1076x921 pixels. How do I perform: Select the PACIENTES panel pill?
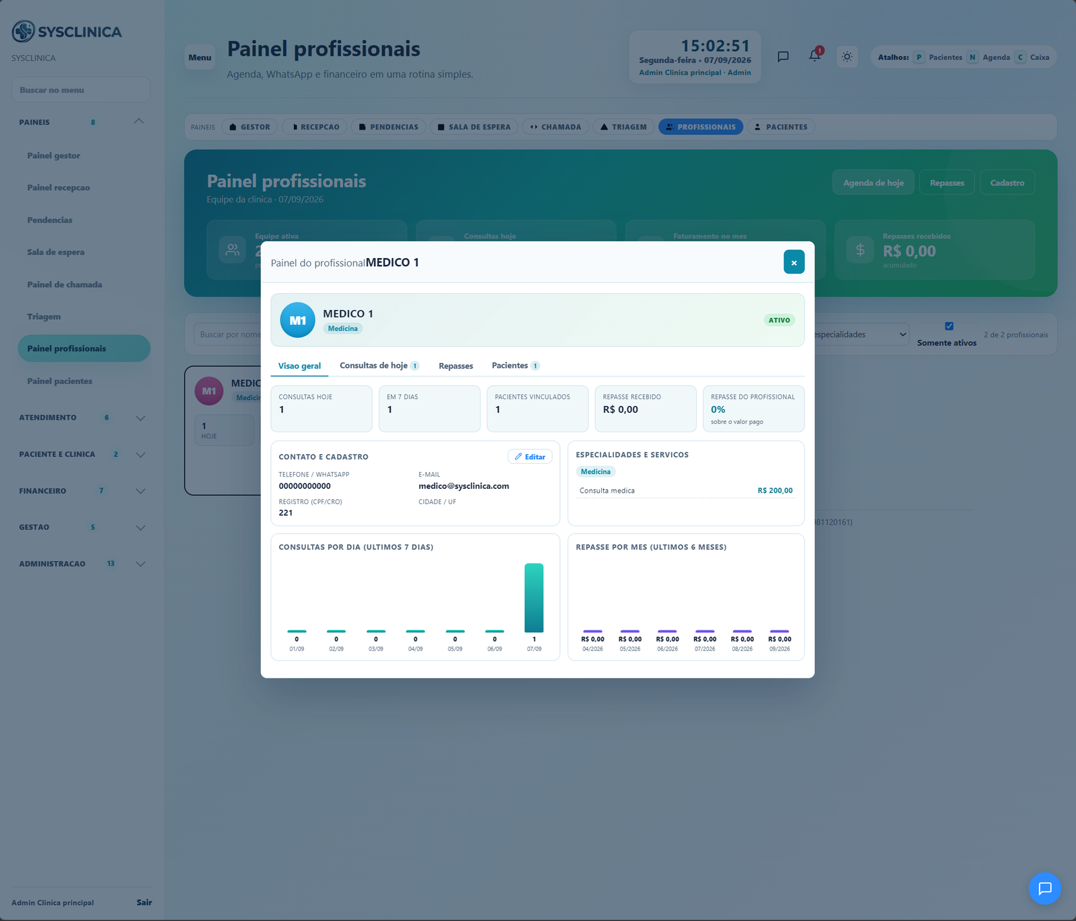coord(781,127)
